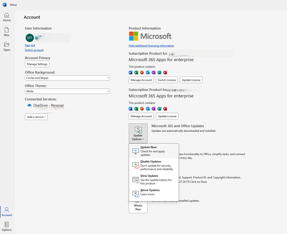This screenshot has height=234, width=287.
Task: Select View Updates menu entry
Action: 154,179
